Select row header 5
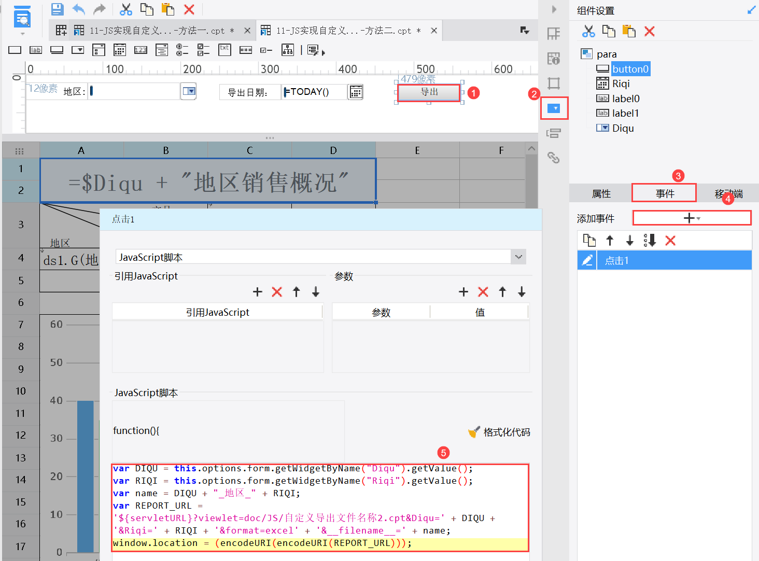 pyautogui.click(x=21, y=280)
